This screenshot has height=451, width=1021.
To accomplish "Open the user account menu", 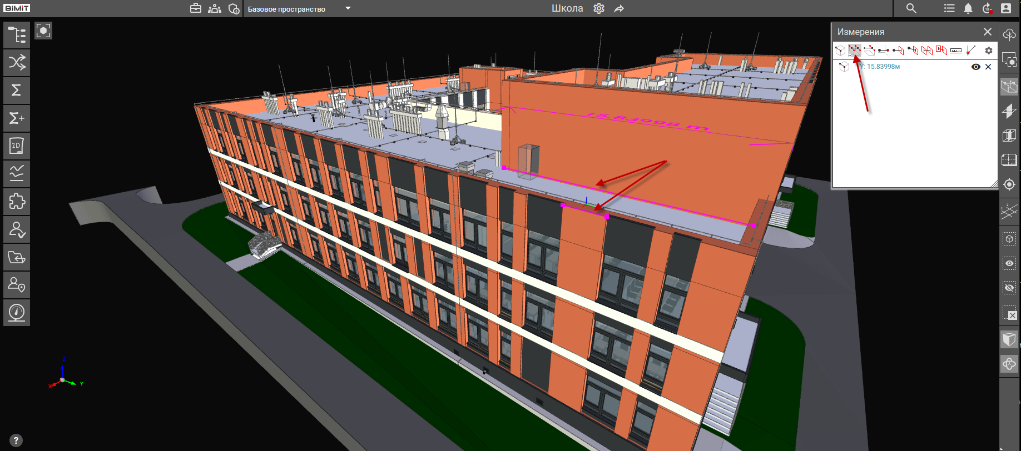I will click(1005, 8).
